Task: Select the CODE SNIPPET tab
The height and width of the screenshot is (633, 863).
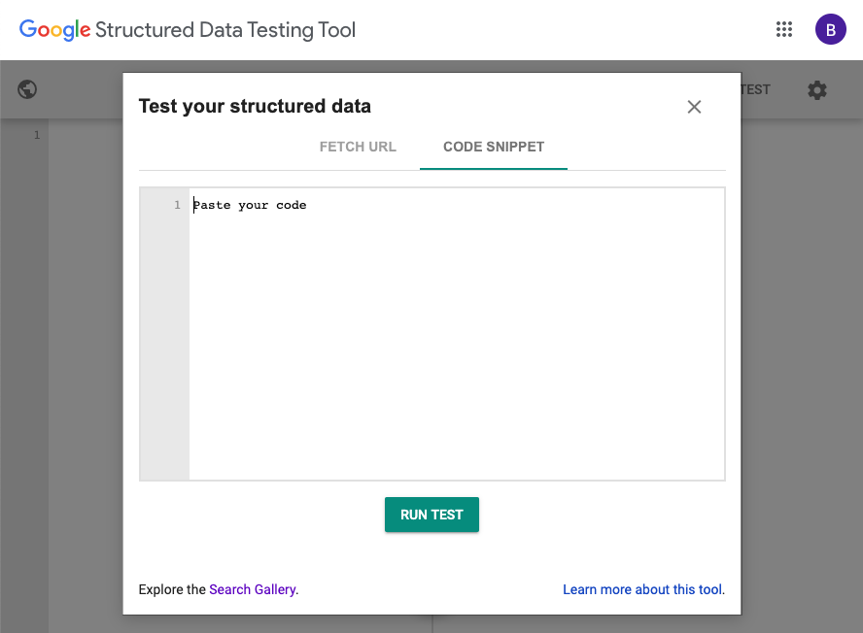Action: (493, 147)
